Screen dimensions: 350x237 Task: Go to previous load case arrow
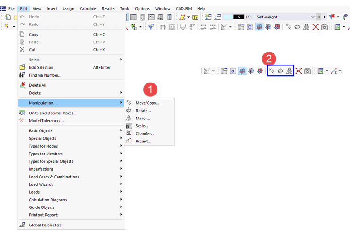pyautogui.click(x=319, y=17)
